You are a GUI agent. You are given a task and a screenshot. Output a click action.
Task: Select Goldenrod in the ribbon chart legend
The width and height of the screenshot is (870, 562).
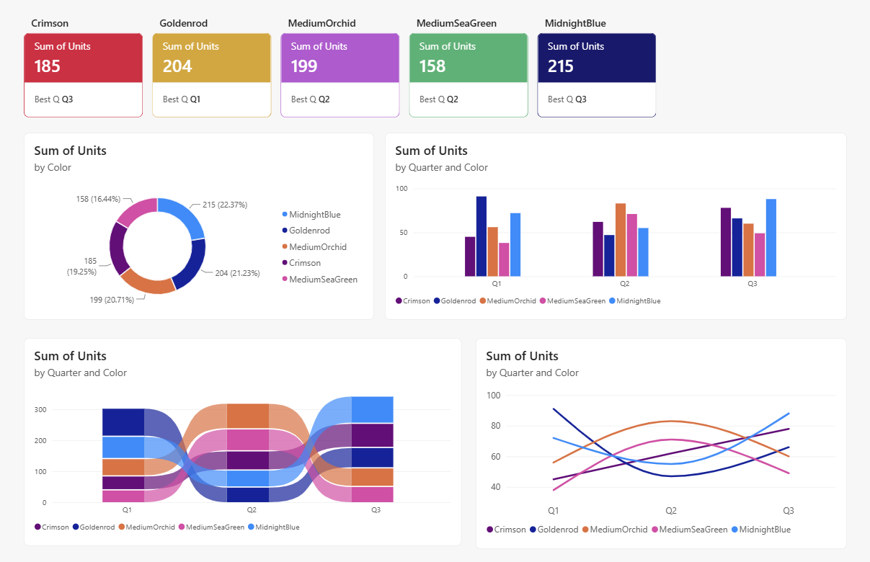coord(92,527)
